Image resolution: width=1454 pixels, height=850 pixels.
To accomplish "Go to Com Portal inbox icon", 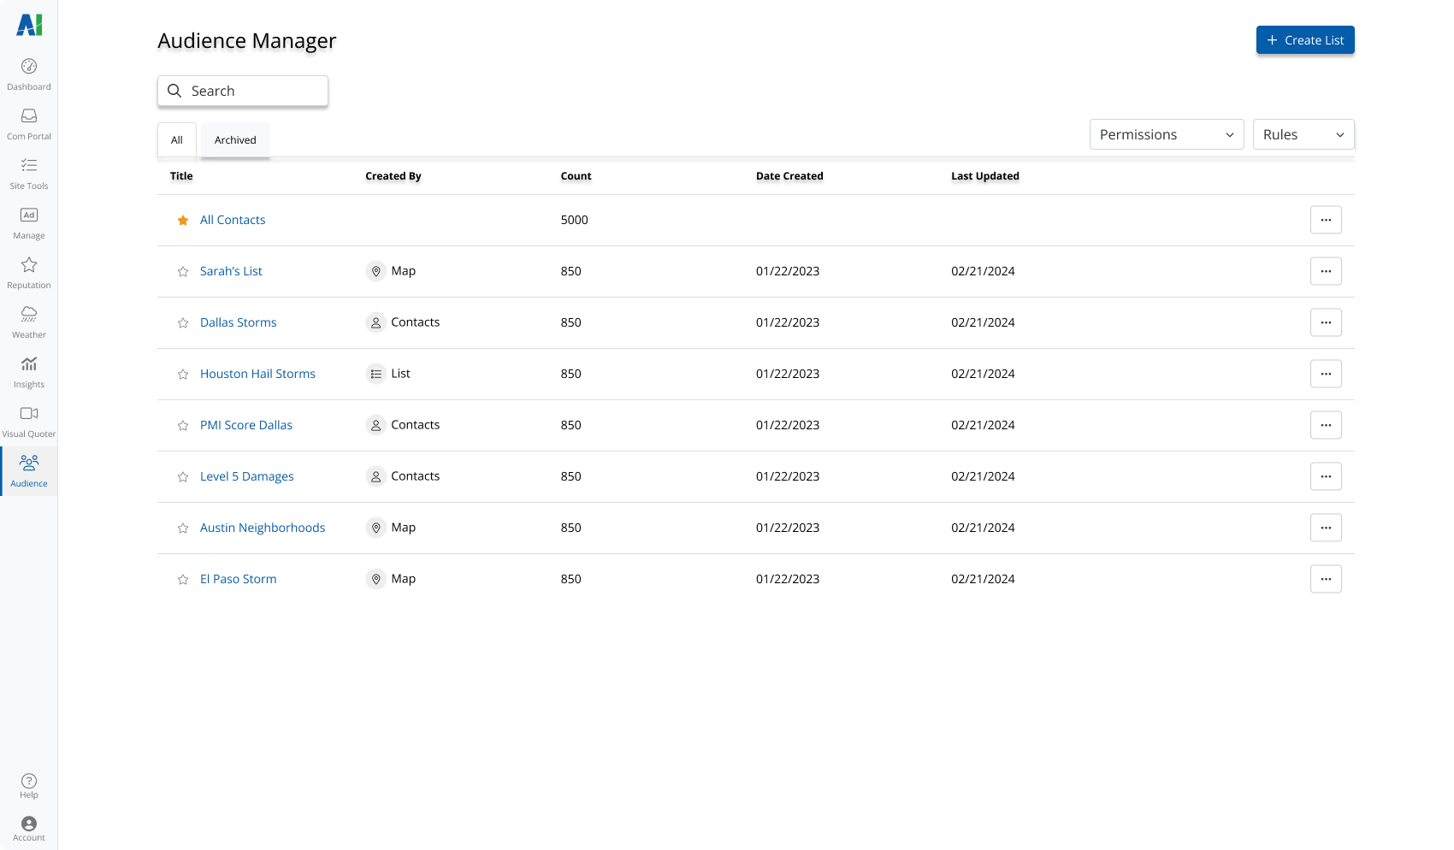I will pyautogui.click(x=29, y=116).
